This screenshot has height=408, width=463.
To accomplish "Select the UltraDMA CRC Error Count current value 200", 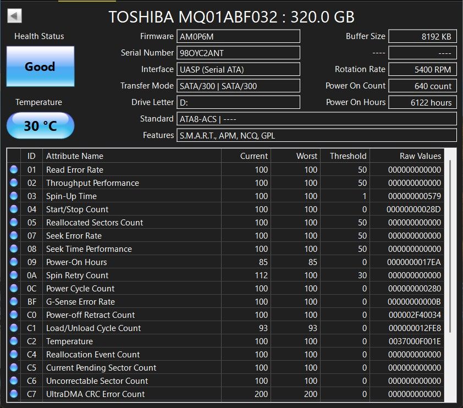I will pyautogui.click(x=261, y=394).
